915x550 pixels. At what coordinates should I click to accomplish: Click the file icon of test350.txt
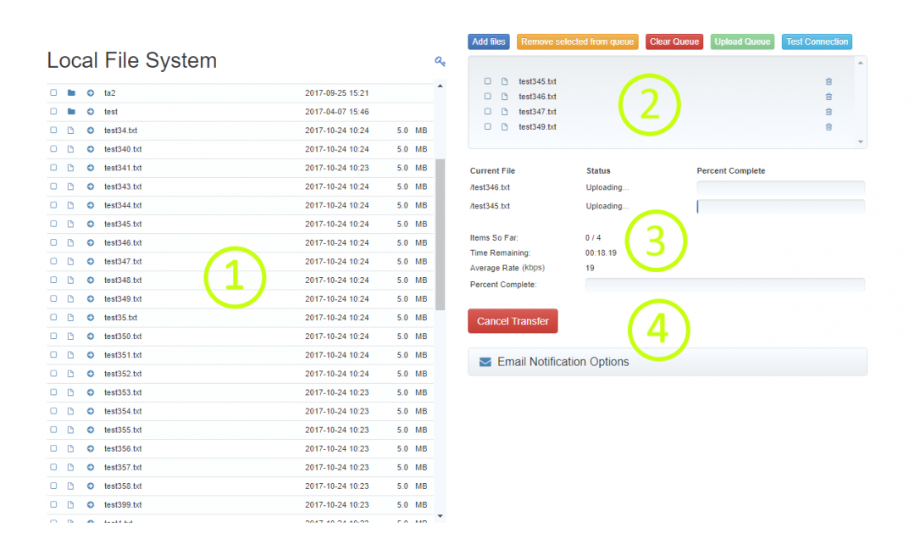point(71,336)
